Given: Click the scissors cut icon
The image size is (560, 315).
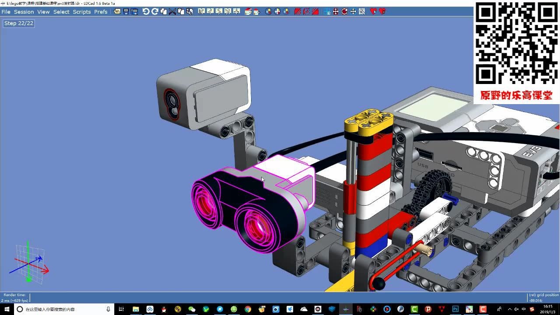Looking at the screenshot, I should tap(172, 12).
